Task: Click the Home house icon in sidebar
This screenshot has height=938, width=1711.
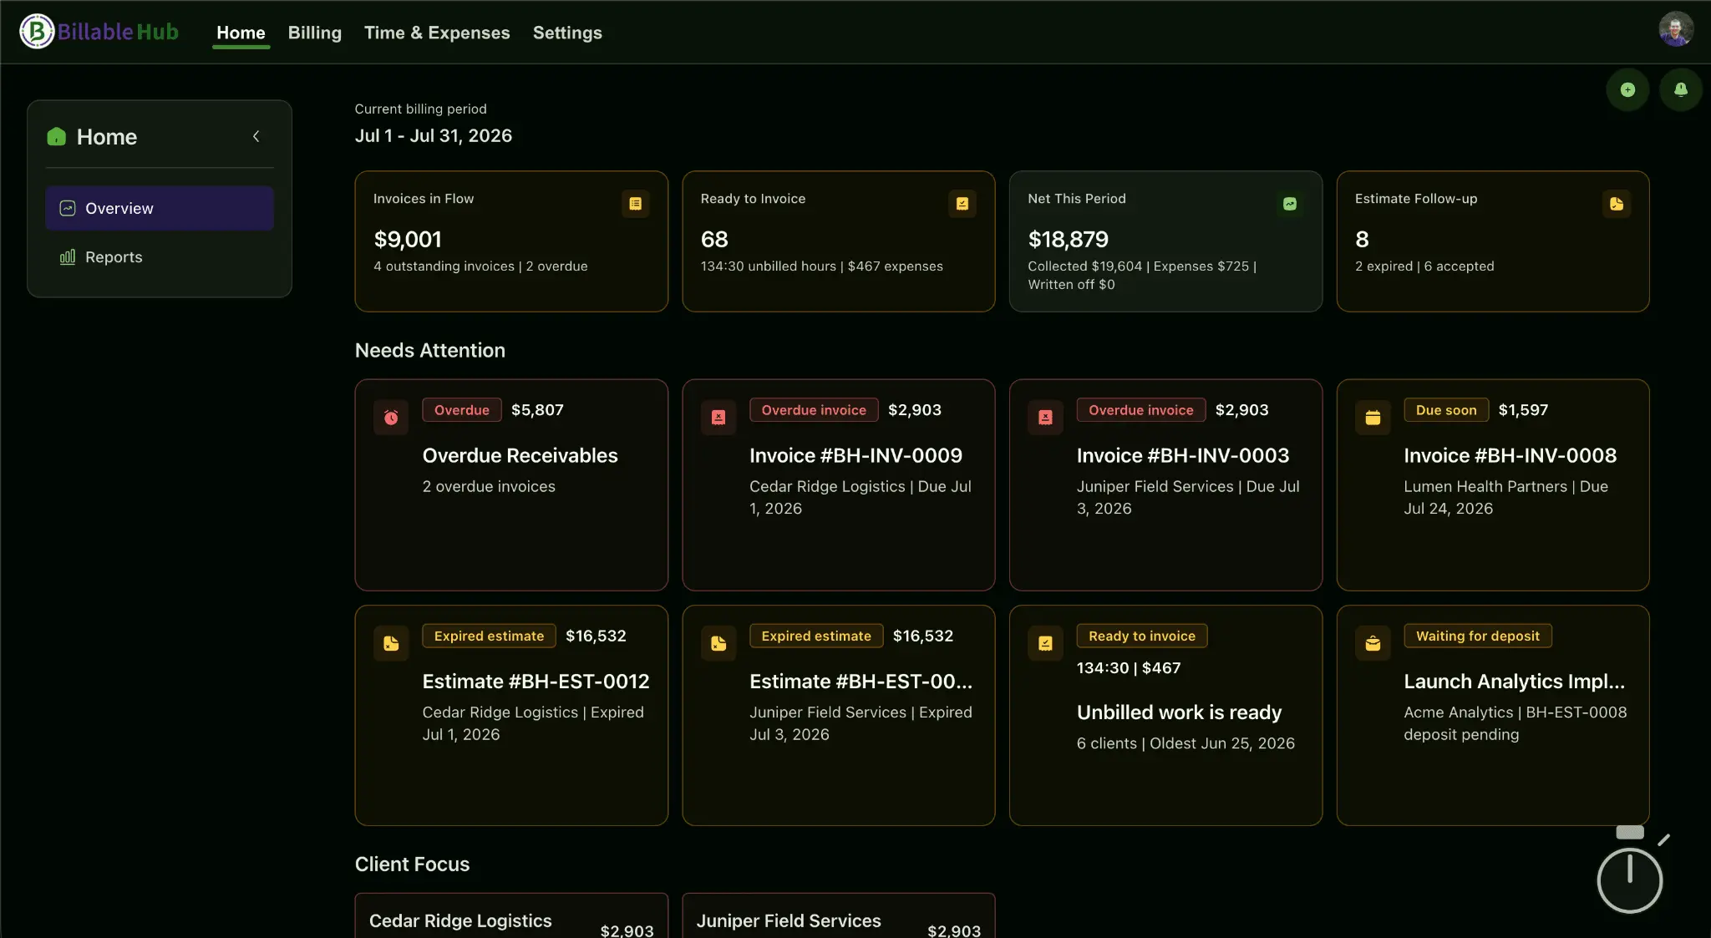Action: coord(57,136)
